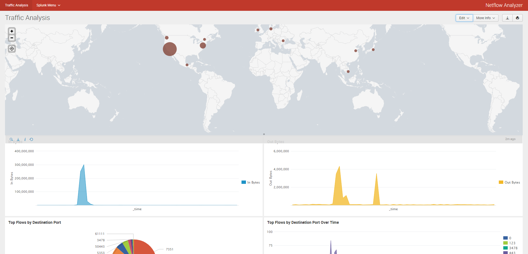The width and height of the screenshot is (528, 254).
Task: Click Top Flows by Destination Port title
Action: tap(35, 222)
